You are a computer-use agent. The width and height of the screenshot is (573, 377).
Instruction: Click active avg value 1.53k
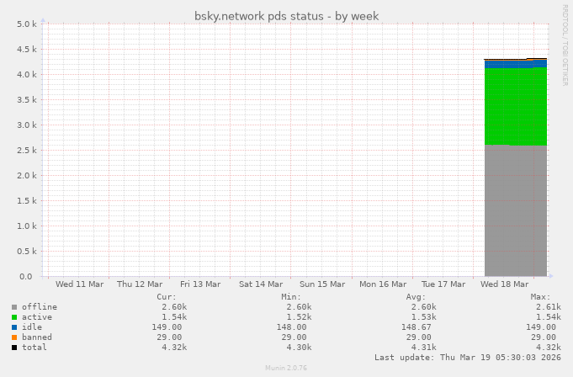click(x=423, y=317)
